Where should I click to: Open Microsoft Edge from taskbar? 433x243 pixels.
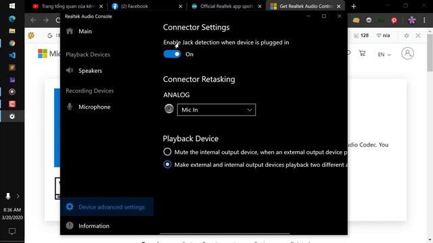12,19
